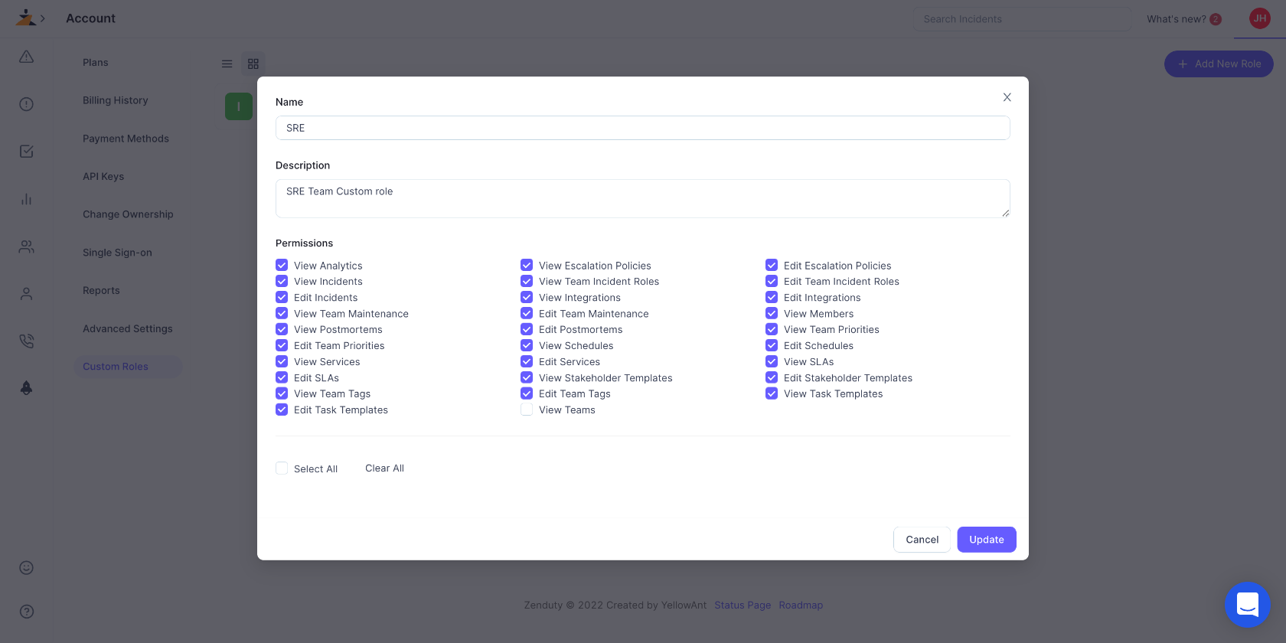Click the role Name input field

[x=643, y=128]
